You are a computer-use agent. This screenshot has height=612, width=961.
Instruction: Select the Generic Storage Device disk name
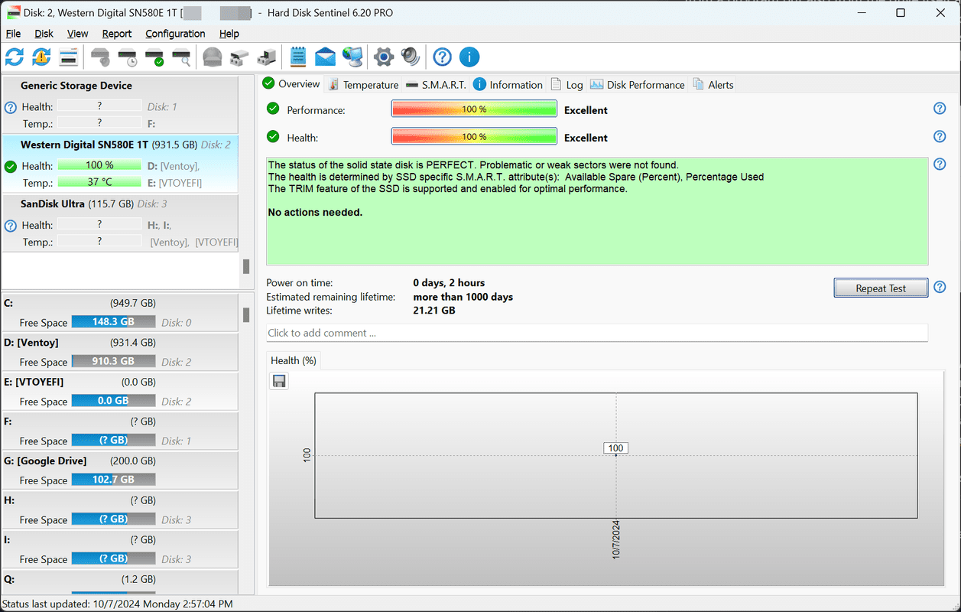click(x=76, y=86)
